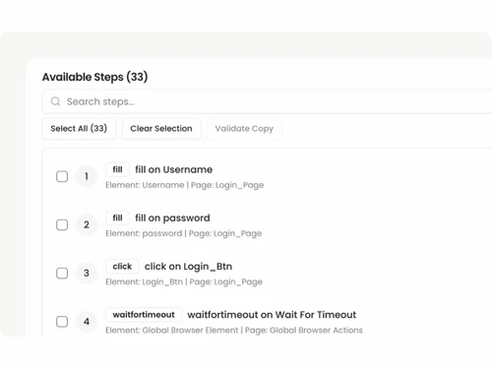Click step number 4 badge
Screen dimensions: 492x369
[87, 322]
